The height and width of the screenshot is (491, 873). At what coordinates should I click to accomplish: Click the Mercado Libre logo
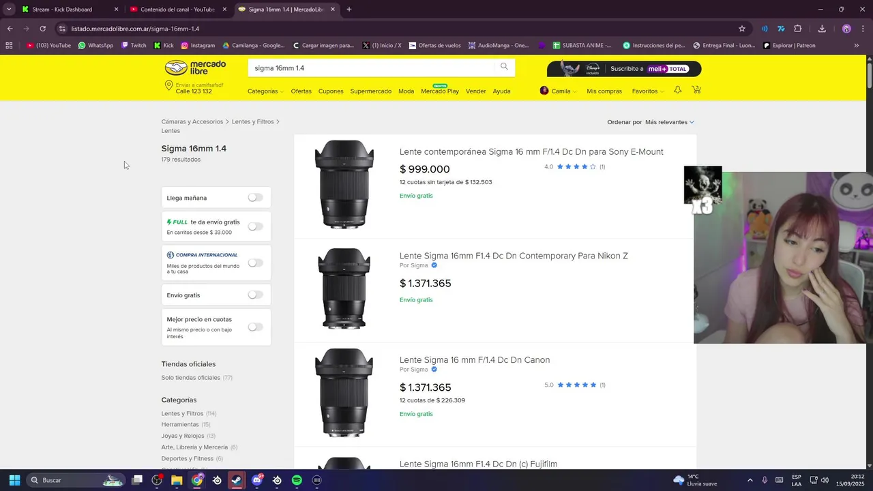[195, 68]
